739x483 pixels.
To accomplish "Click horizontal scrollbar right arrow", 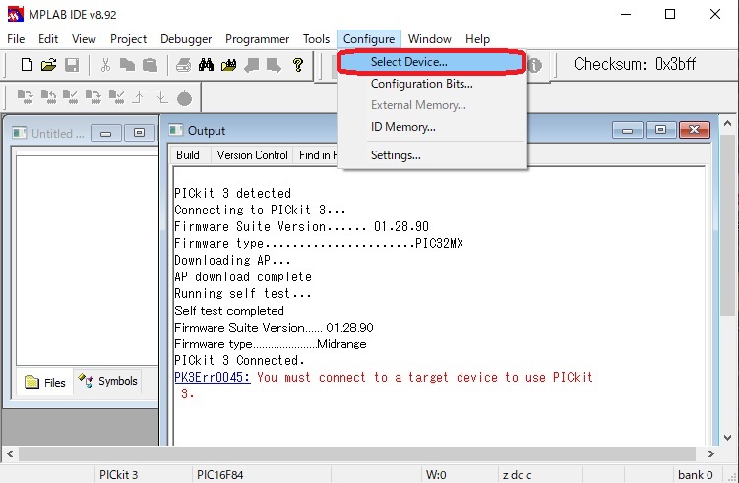I will tap(711, 454).
